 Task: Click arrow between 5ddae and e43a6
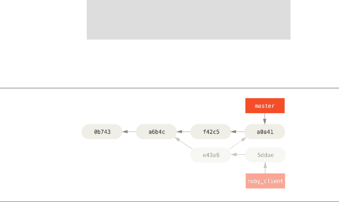tap(238, 155)
